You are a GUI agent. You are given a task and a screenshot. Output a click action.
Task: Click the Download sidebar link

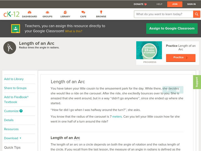[11, 138]
